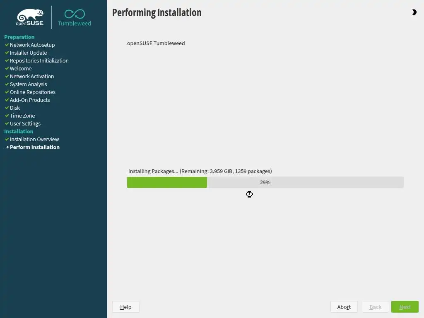This screenshot has height=318, width=424.
Task: Select the Welcome step
Action: pyautogui.click(x=21, y=68)
